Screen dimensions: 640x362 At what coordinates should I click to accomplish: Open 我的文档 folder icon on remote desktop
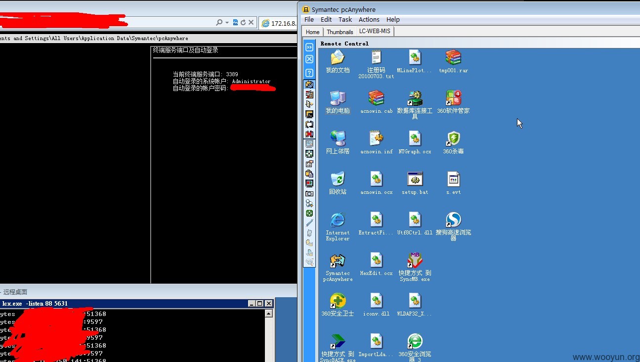pyautogui.click(x=338, y=57)
